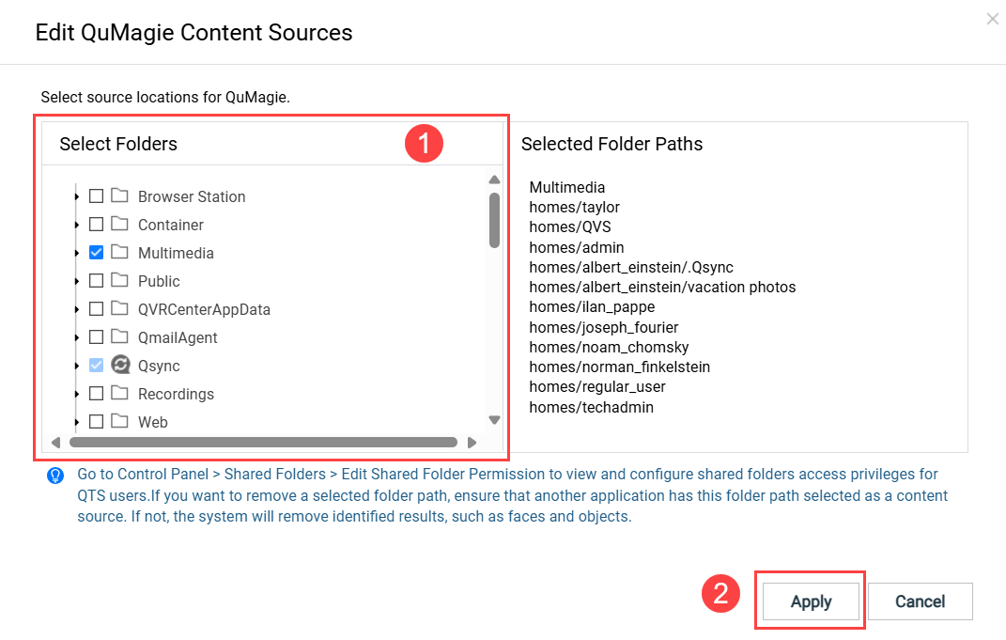This screenshot has height=640, width=1006.
Task: Expand the Qsync folder node
Action: click(77, 366)
